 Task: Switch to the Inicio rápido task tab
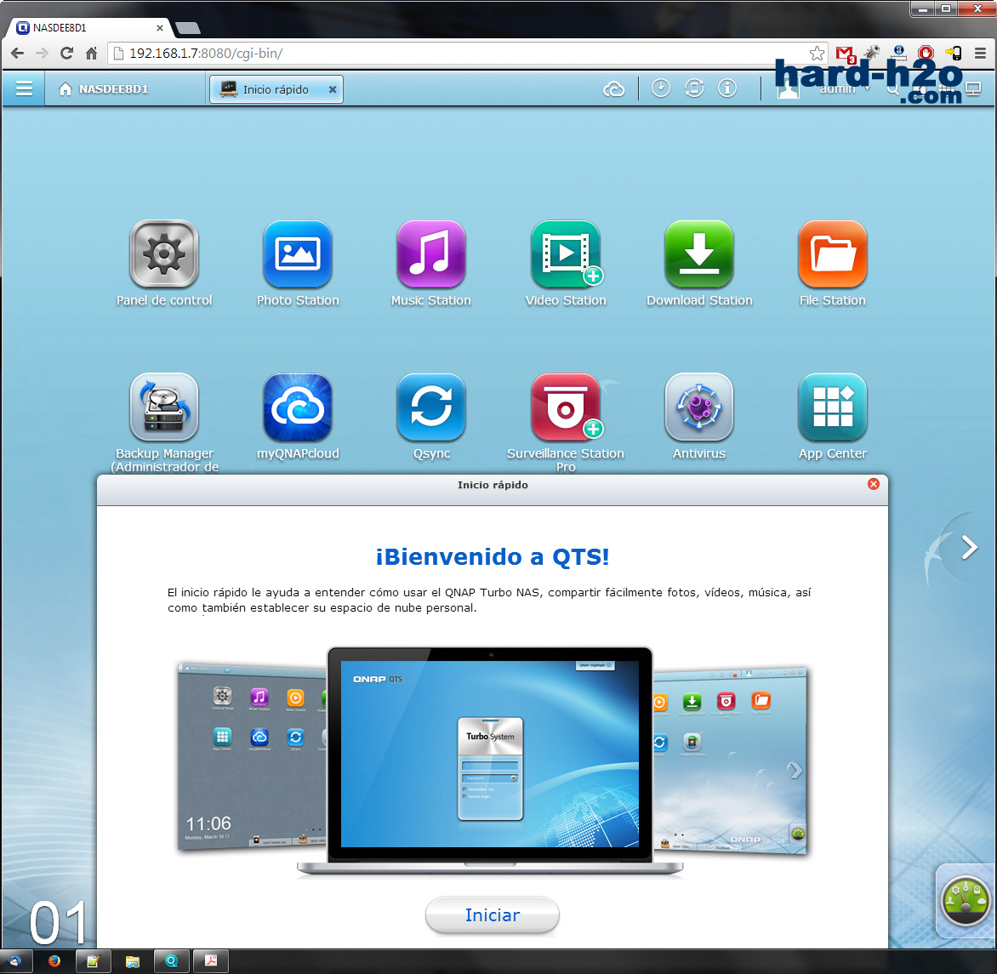tap(276, 89)
